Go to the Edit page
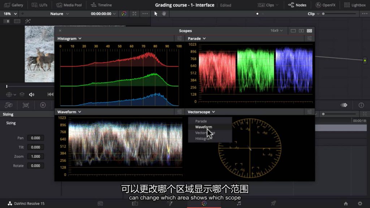Viewport: 370px width, 208px height. [x=135, y=204]
